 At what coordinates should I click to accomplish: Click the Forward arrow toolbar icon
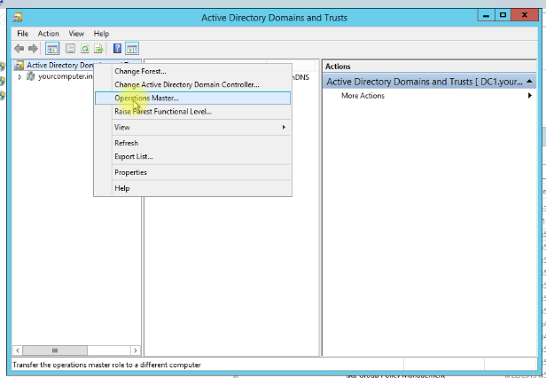[33, 49]
